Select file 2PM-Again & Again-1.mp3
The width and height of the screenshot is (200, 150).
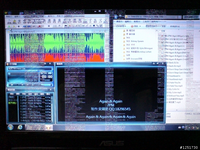tap(175, 56)
